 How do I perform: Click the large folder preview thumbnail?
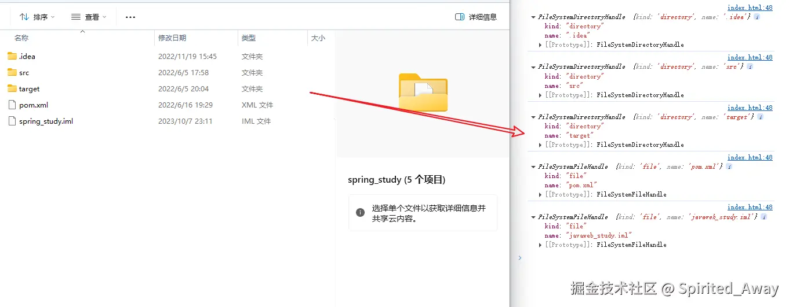(x=423, y=92)
